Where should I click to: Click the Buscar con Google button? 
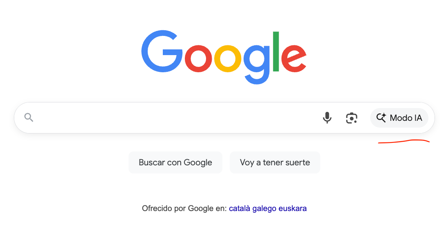click(x=175, y=162)
